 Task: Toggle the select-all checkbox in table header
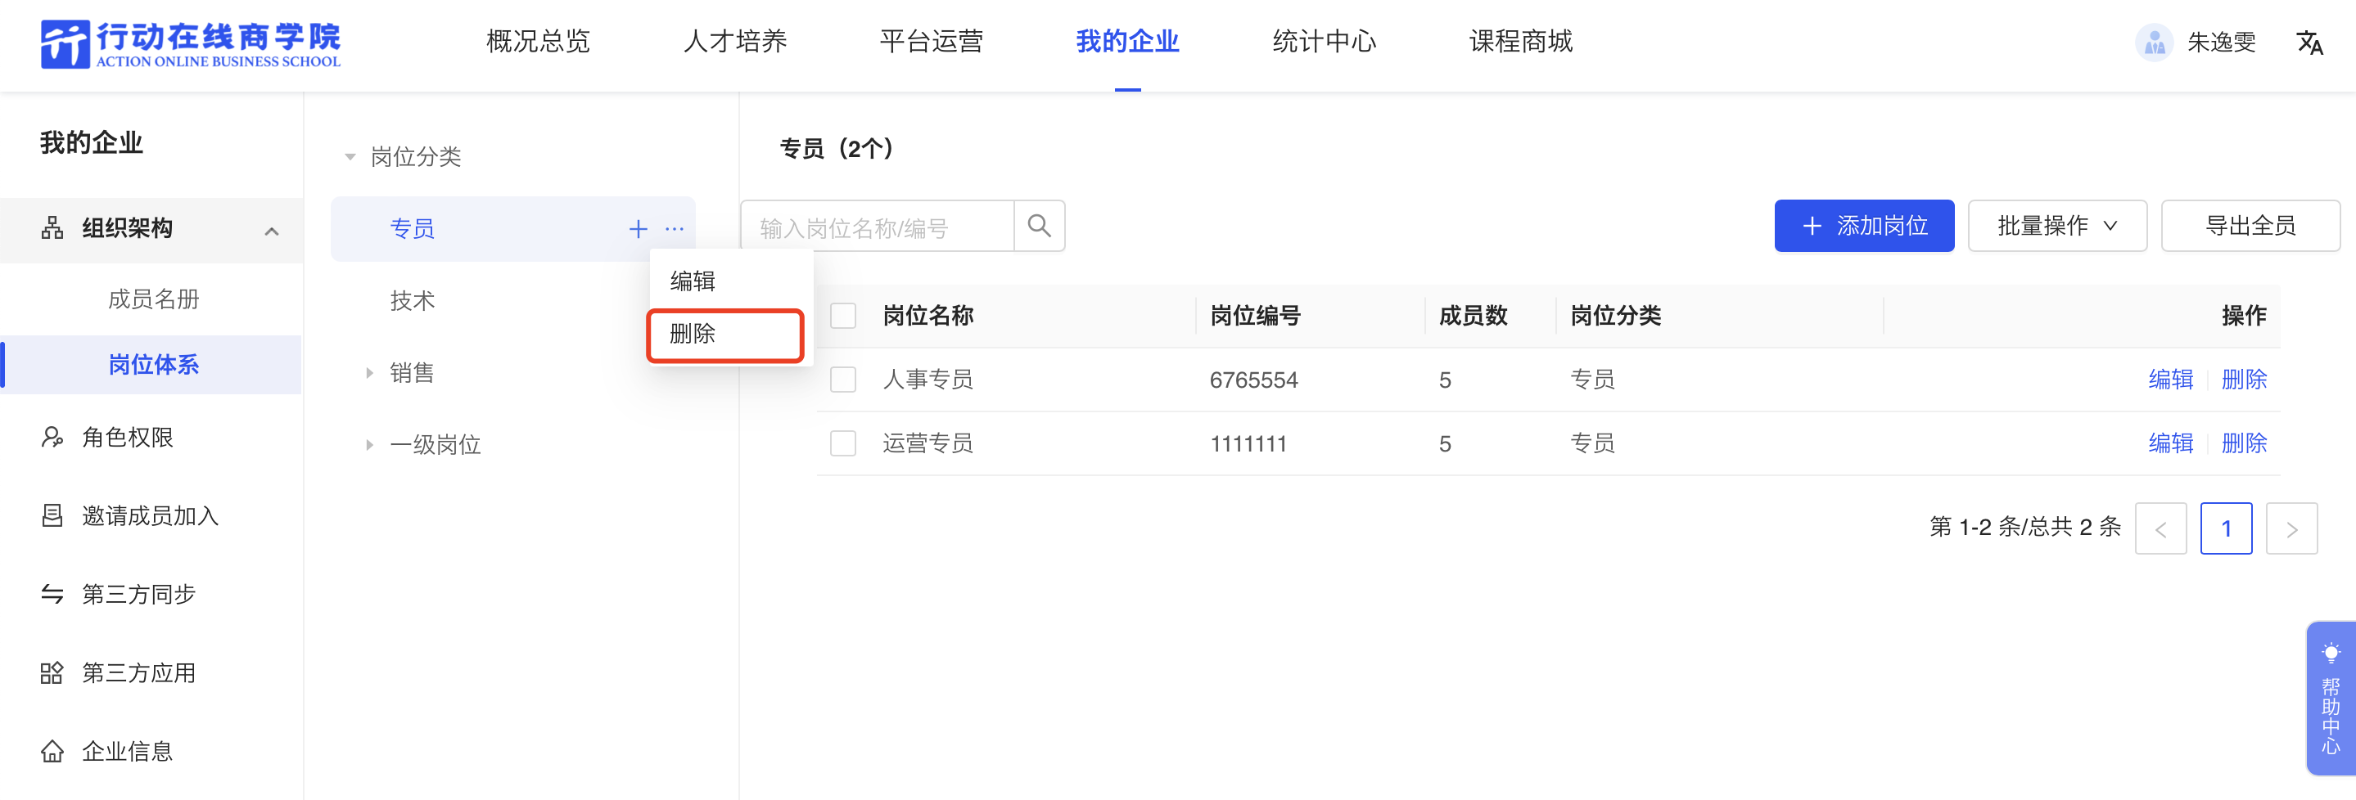(842, 316)
